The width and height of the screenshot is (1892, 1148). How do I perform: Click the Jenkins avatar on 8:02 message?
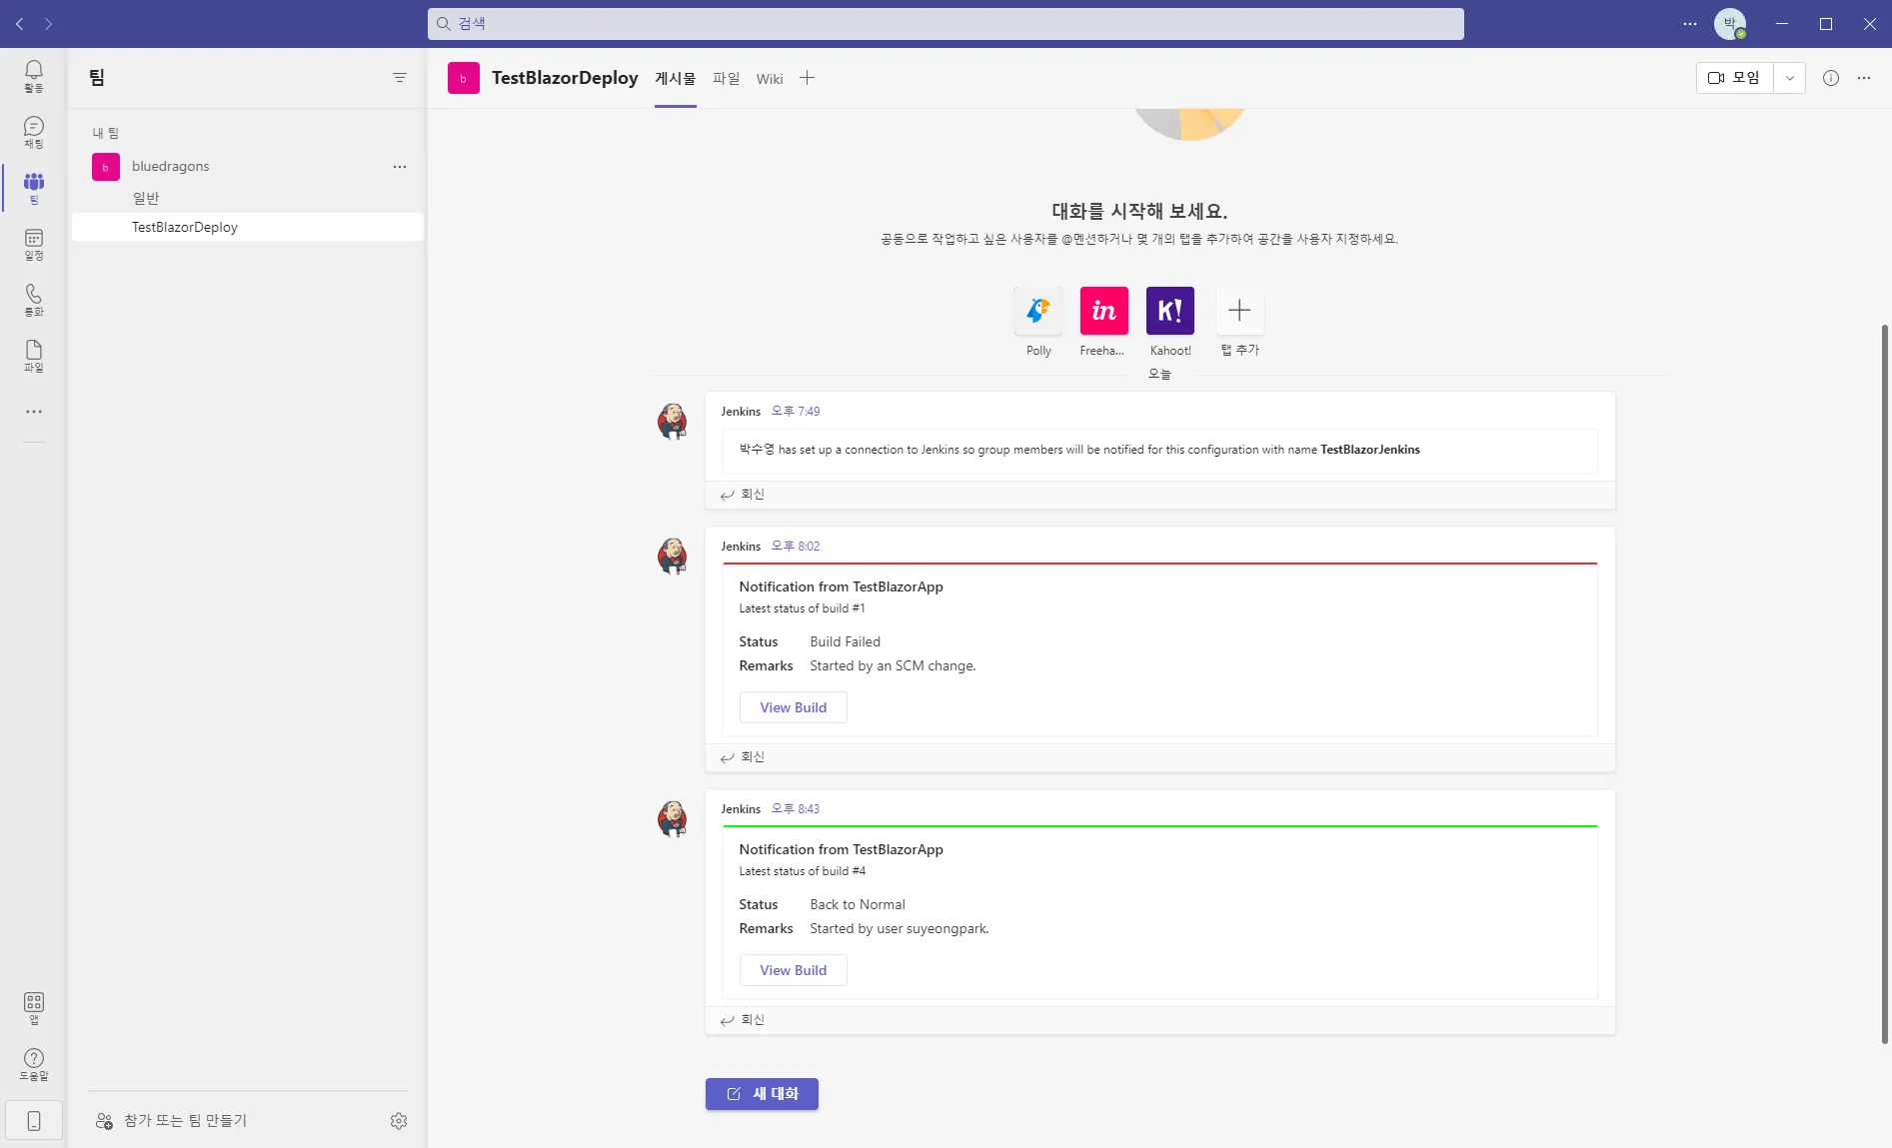point(673,557)
